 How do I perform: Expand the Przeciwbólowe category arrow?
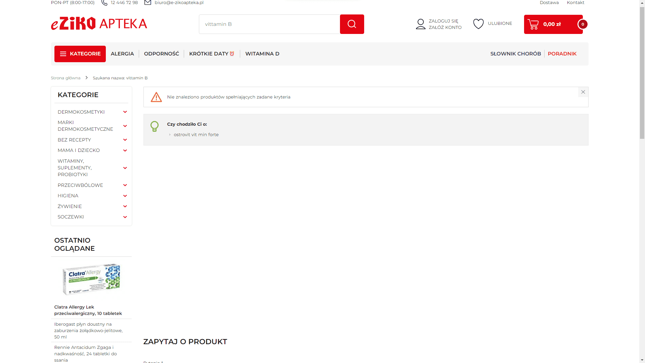point(125,185)
